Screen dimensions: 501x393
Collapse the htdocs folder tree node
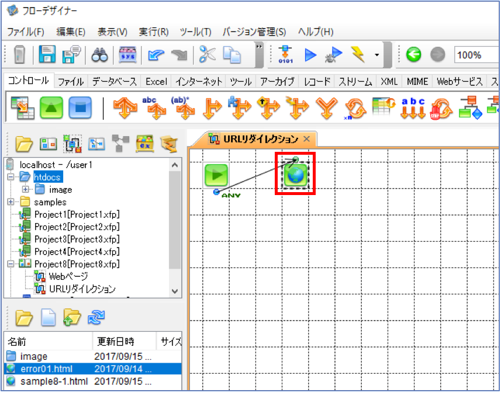click(11, 177)
